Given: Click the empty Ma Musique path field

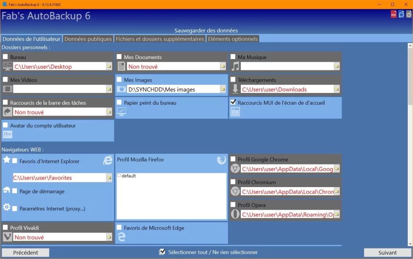Looking at the screenshot, I should pyautogui.click(x=287, y=66).
